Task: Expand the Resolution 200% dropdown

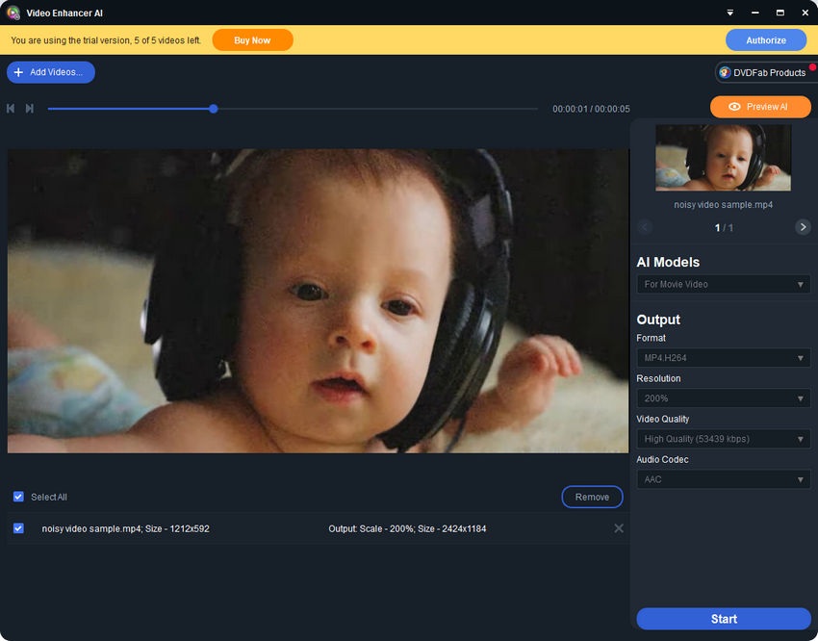Action: pos(723,398)
